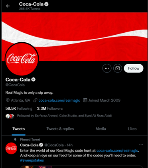The image size is (148, 168).
Task: Click the Coca-Cola profile picture
Action: (x=22, y=59)
